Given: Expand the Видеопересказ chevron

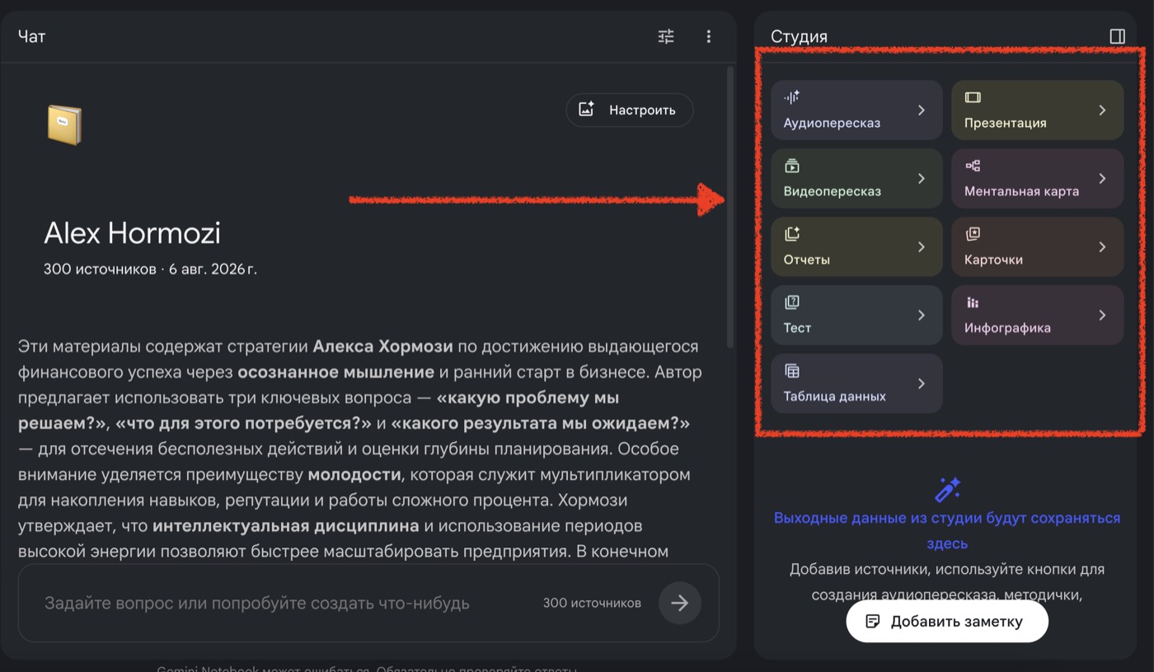Looking at the screenshot, I should [x=922, y=178].
